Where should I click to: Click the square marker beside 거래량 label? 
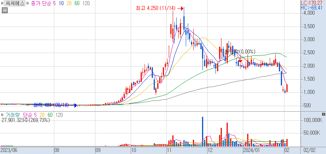(2, 115)
